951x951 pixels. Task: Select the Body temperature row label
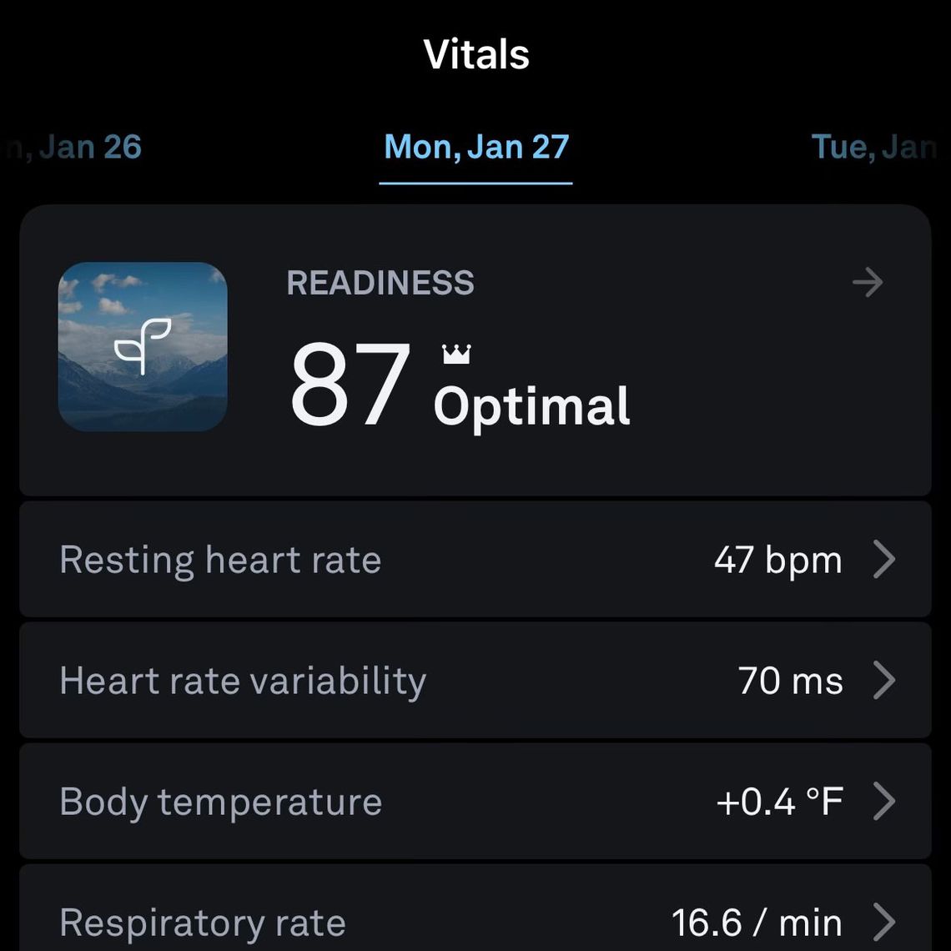pos(221,802)
